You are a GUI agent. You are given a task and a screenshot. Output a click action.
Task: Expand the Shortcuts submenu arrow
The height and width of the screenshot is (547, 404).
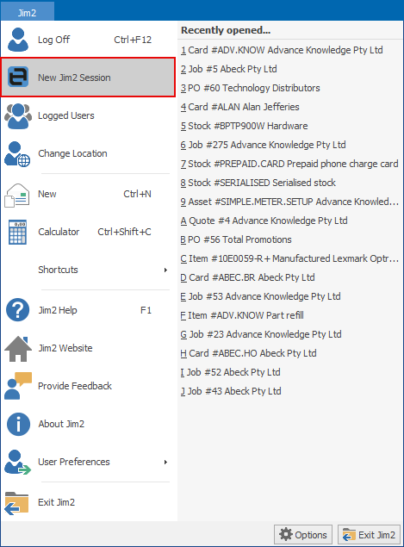tap(165, 270)
